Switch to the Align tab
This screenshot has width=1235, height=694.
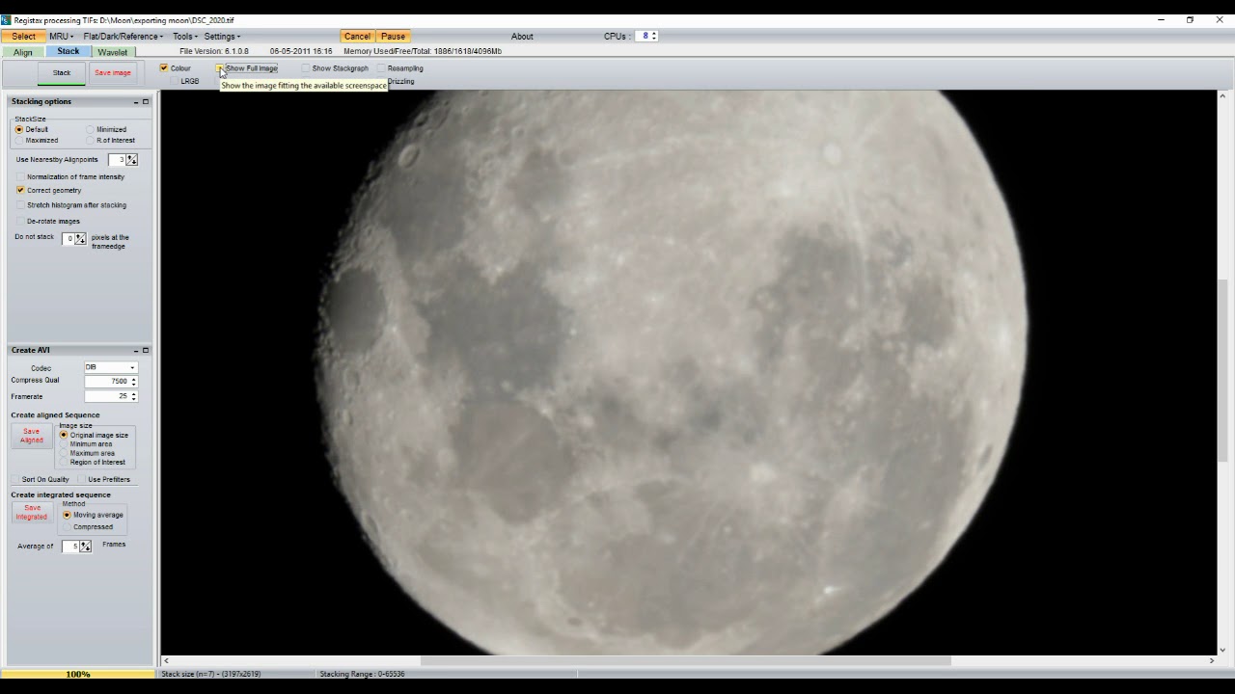coord(23,52)
